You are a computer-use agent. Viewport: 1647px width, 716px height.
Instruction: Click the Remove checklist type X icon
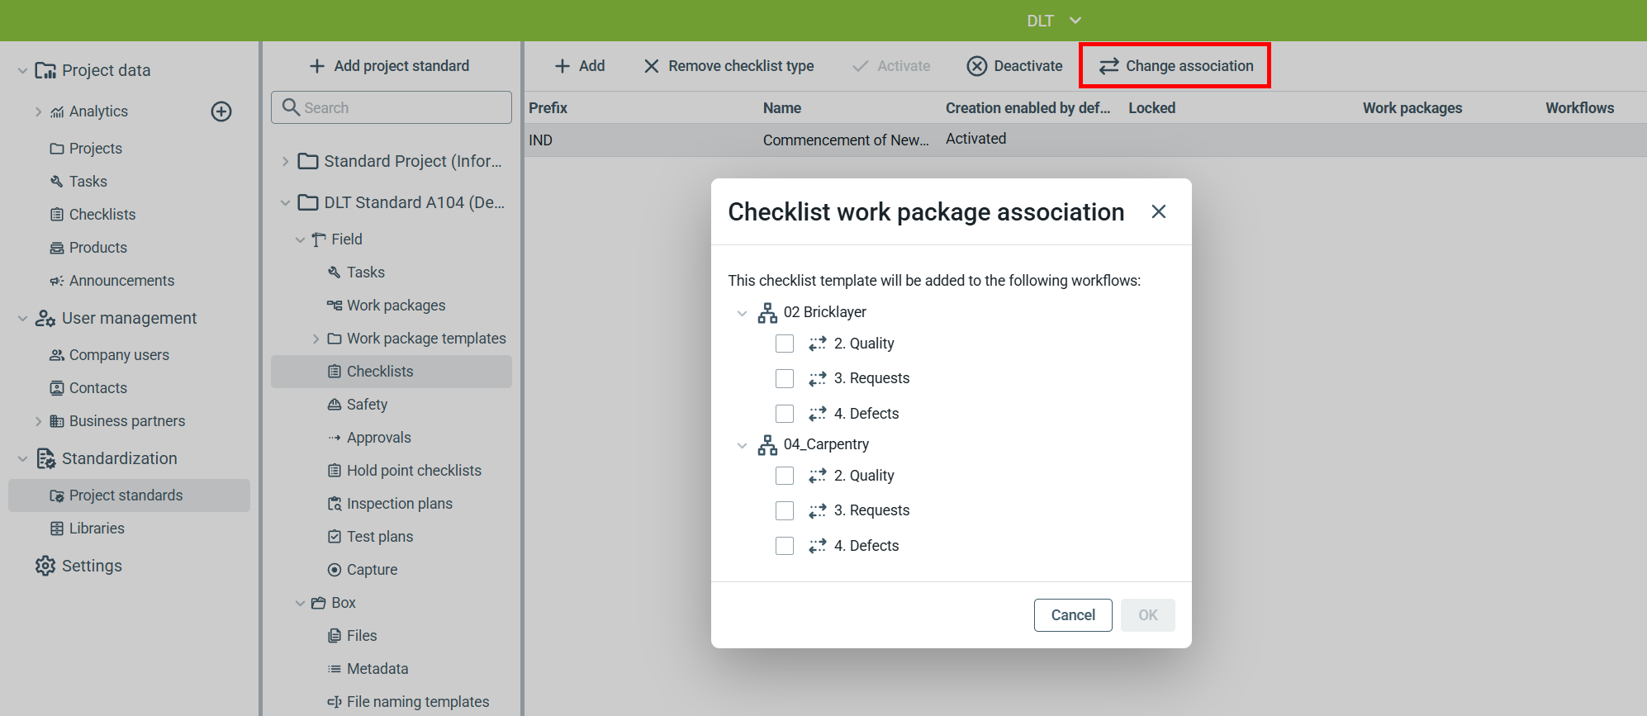[652, 66]
